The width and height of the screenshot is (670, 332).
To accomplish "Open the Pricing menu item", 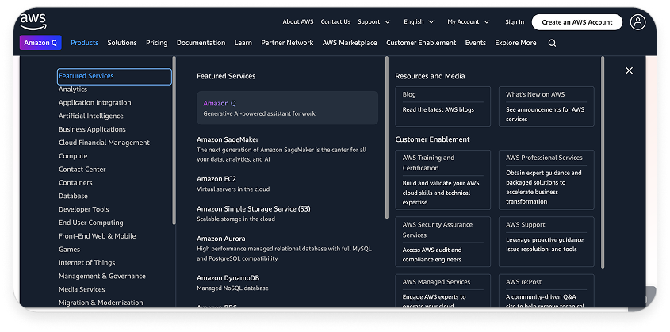I will (157, 43).
